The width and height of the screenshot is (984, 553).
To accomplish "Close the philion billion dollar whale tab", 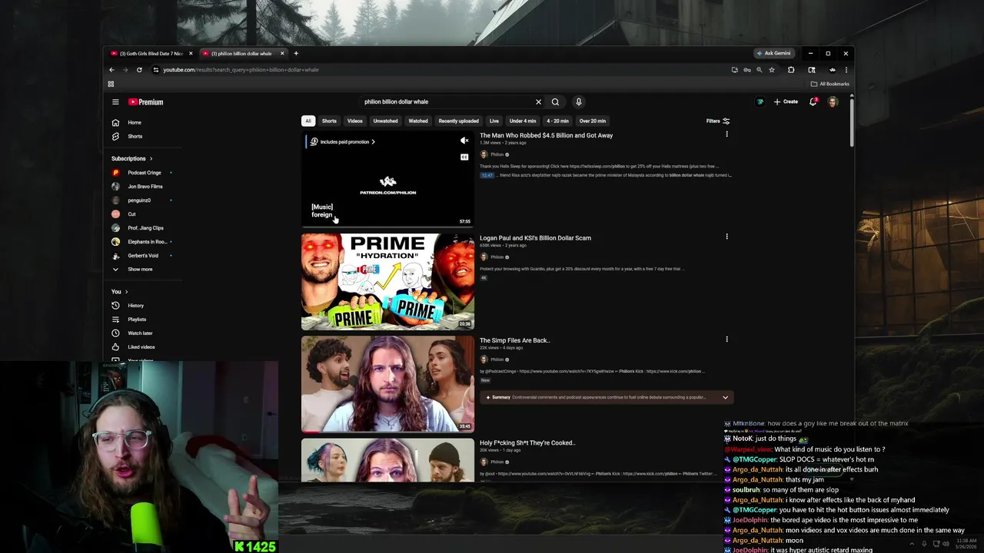I will [282, 54].
